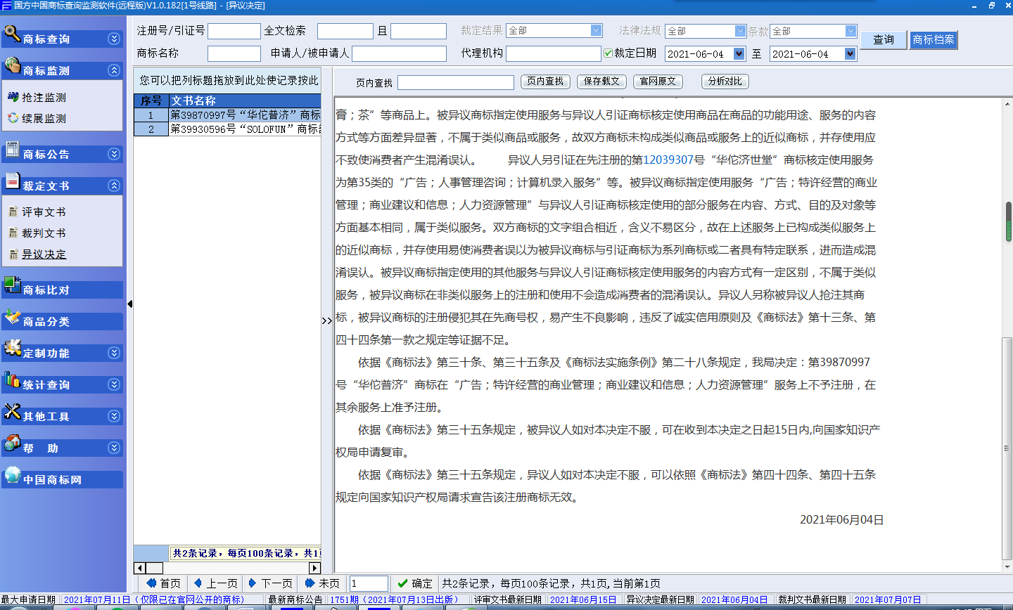The width and height of the screenshot is (1013, 610).
Task: Open the 12039307 trademark number link
Action: pyautogui.click(x=668, y=160)
